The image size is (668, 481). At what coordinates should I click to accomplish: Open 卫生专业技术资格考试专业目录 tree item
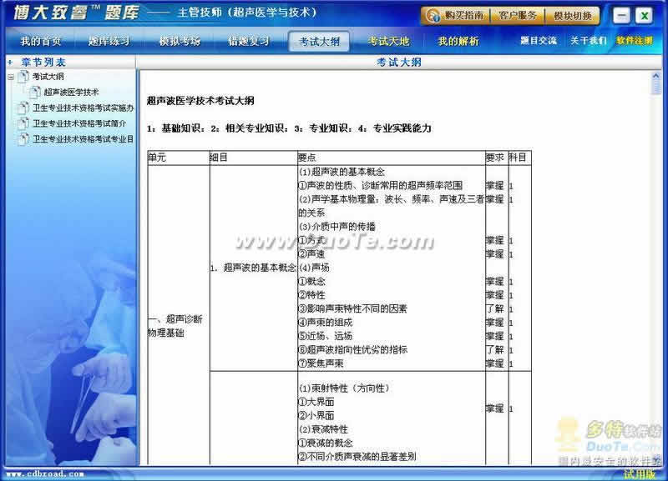[x=83, y=139]
